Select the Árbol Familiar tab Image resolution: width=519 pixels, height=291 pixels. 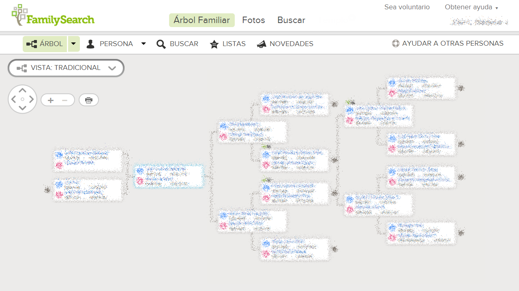(202, 20)
